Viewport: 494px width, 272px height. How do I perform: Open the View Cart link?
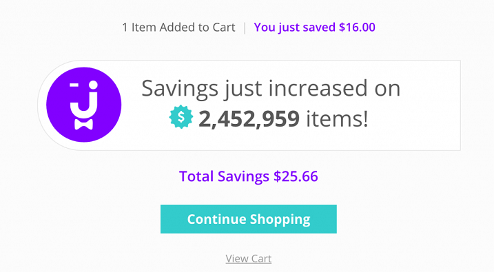[249, 259]
